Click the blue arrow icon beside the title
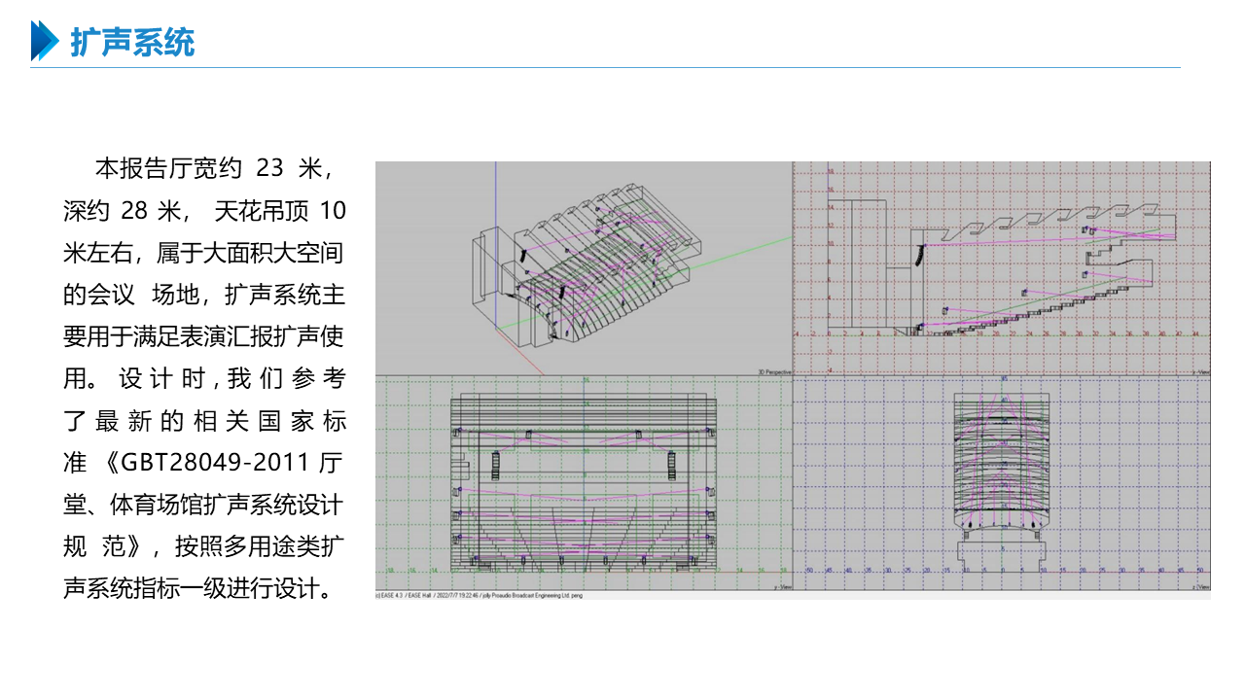Image resolution: width=1245 pixels, height=700 pixels. (45, 41)
